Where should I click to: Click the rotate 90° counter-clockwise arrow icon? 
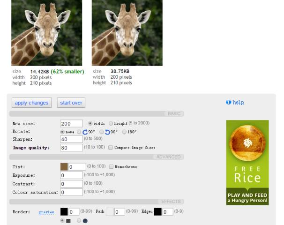click(x=108, y=132)
